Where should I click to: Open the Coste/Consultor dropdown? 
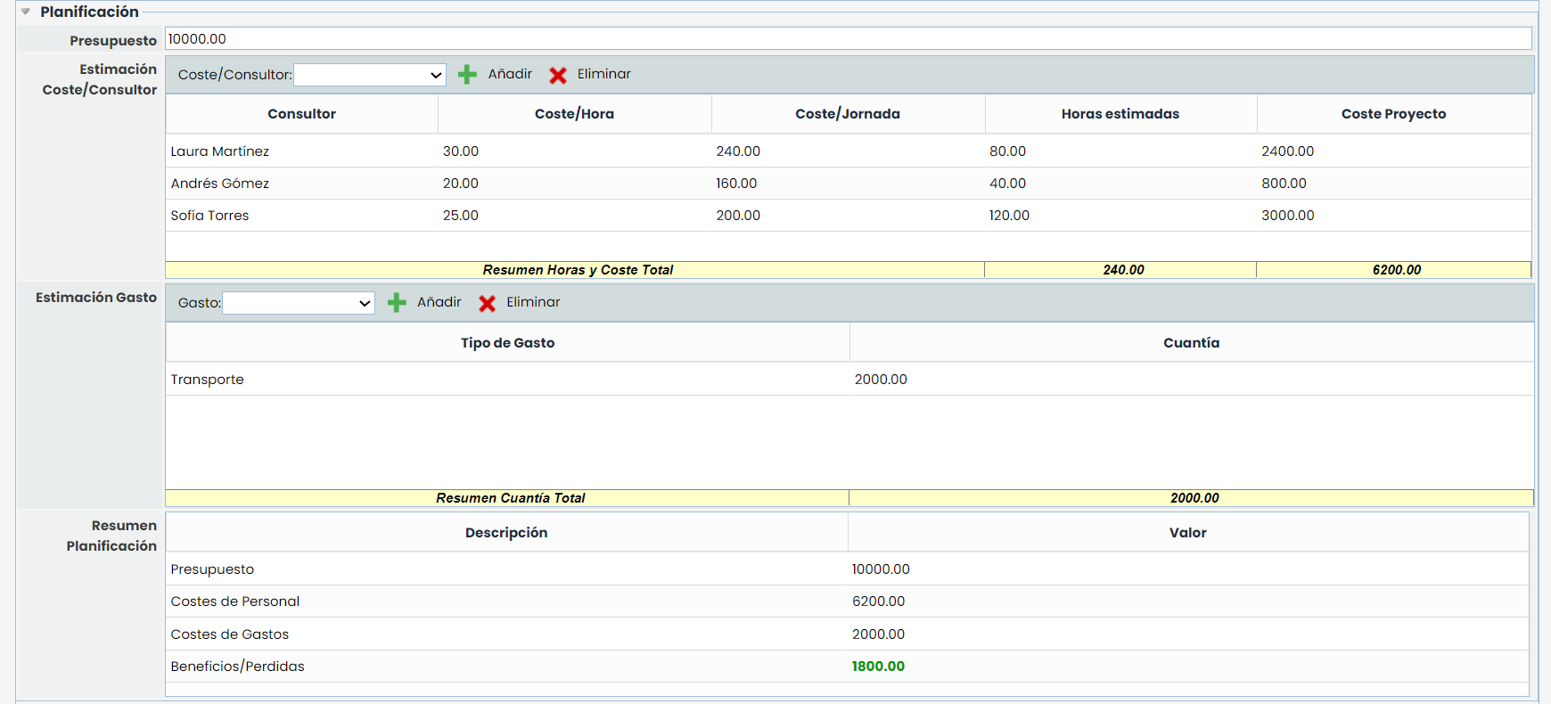tap(370, 75)
